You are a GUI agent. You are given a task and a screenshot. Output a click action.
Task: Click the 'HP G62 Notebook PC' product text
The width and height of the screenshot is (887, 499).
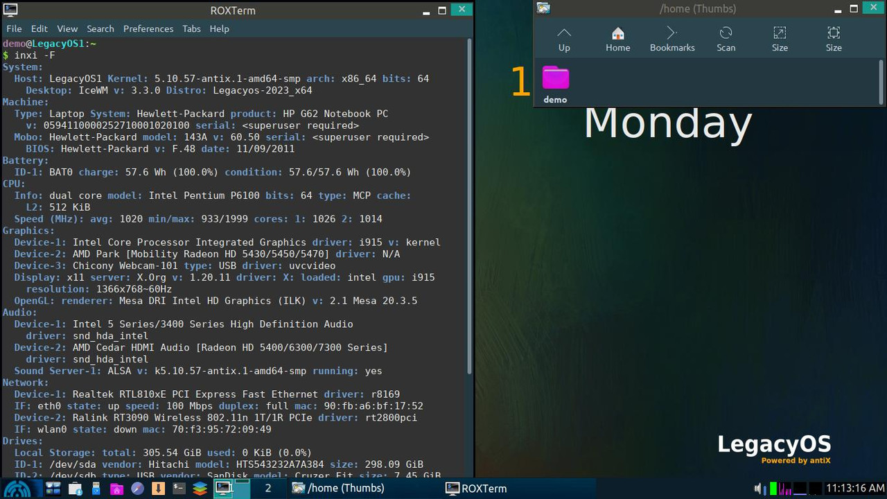click(x=335, y=114)
